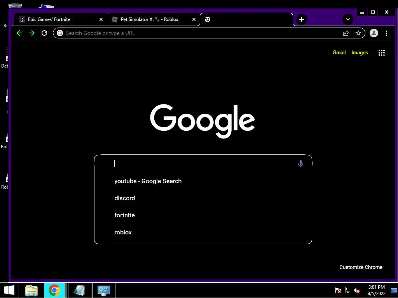Switch to Epic Games' Fortnite tab
The image size is (398, 298).
[61, 19]
